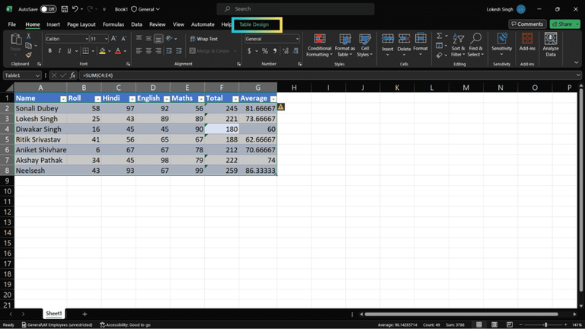The image size is (585, 329).
Task: Switch to the Table Design tab
Action: click(x=254, y=24)
